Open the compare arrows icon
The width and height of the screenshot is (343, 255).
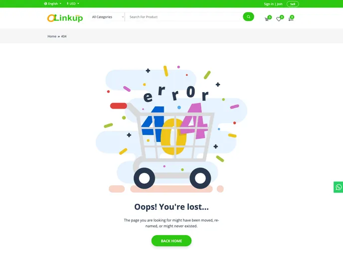[x=291, y=19]
